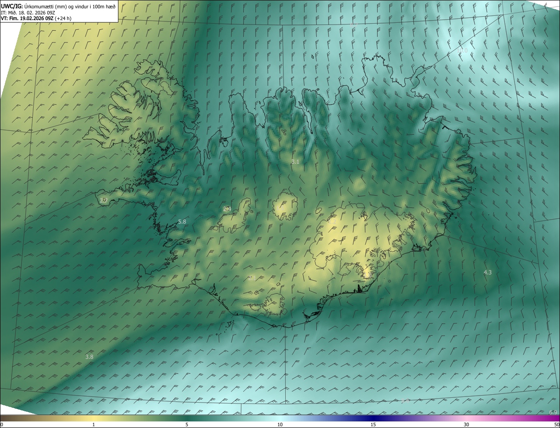Click the 2.4 value beside the western glacier

click(227, 209)
